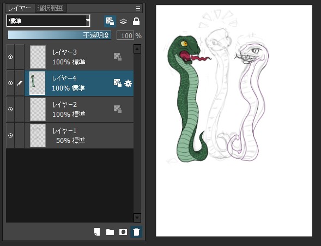Click the layer list scroll down arrow
Screen dimensions: 321x246
(137, 218)
